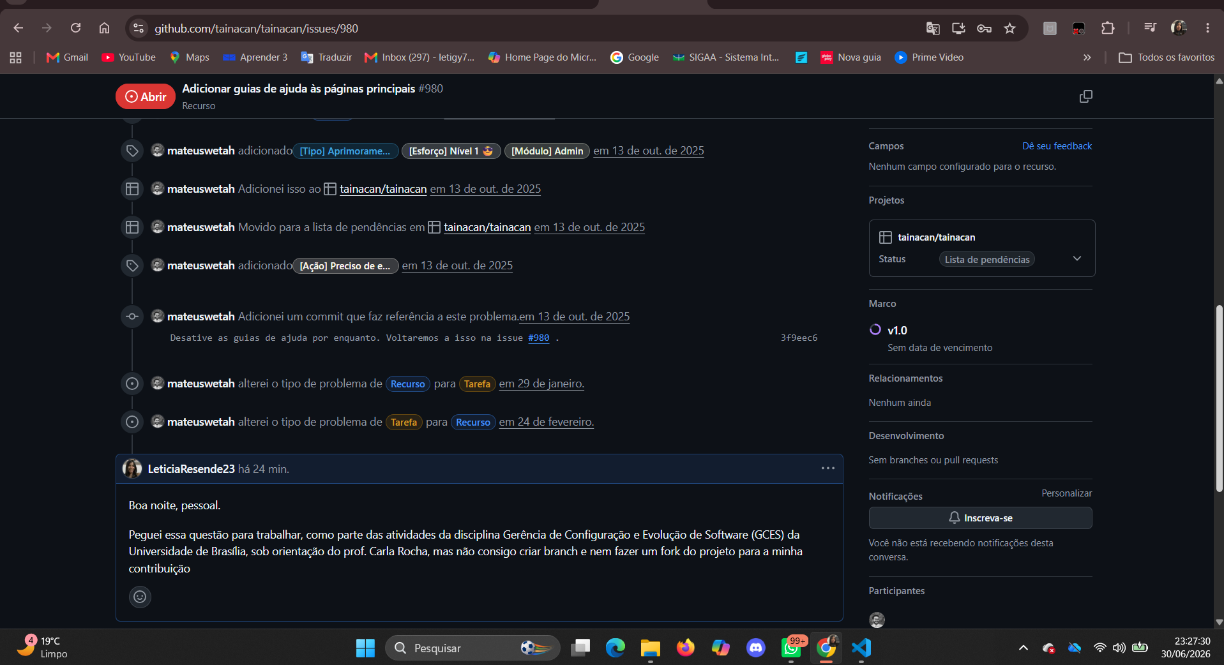
Task: Add emoji reaction to LeticiaResende23's comment
Action: [140, 597]
